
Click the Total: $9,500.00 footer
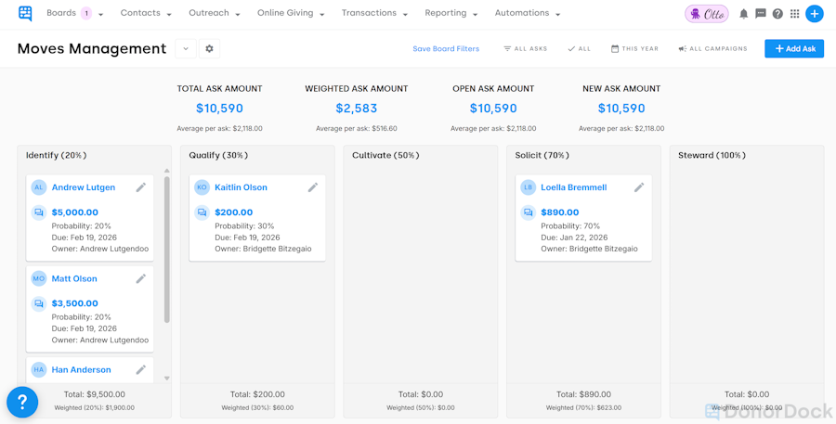tap(95, 394)
